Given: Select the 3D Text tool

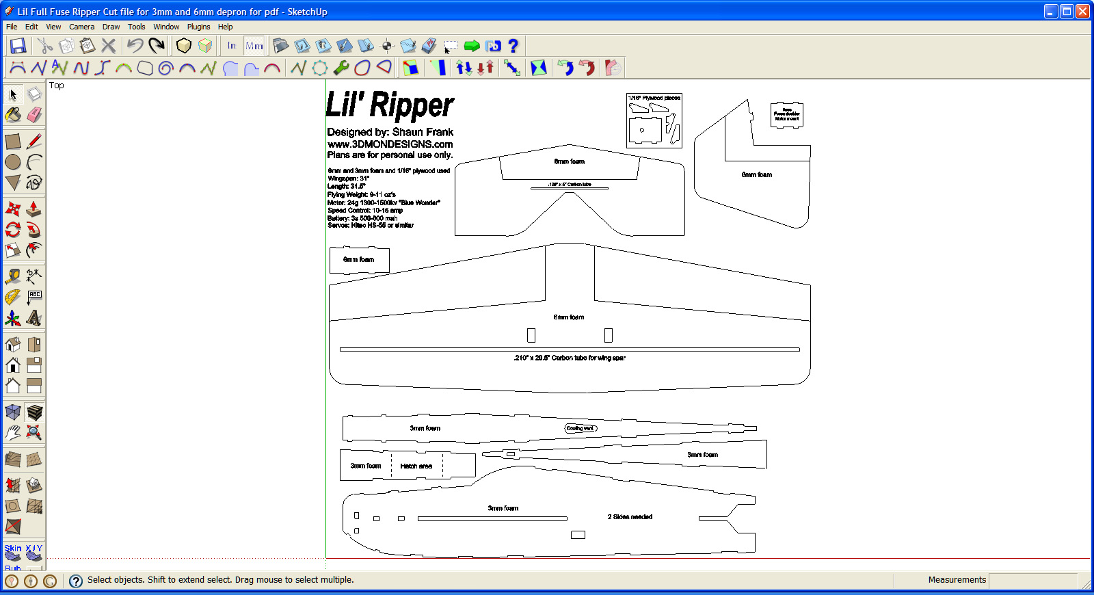Looking at the screenshot, I should [x=34, y=318].
